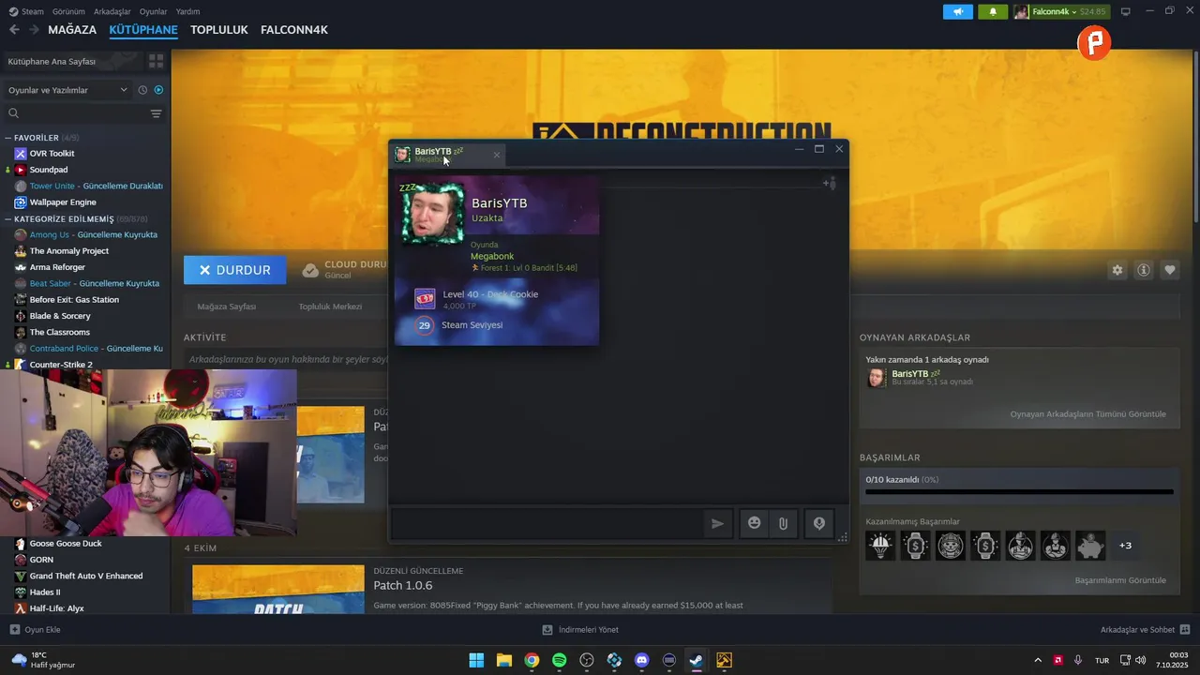Sort library by recent activity clock icon
The width and height of the screenshot is (1200, 675).
(x=142, y=90)
